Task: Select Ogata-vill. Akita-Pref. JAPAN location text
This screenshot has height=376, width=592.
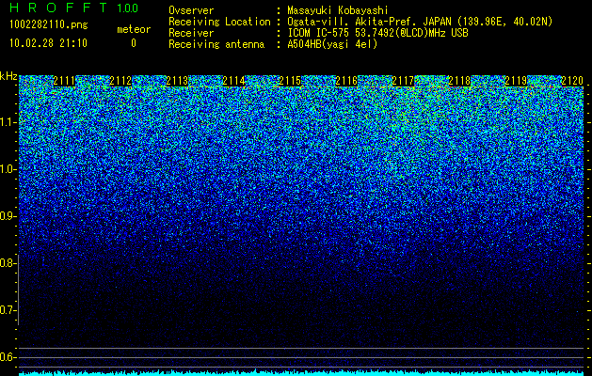Action: click(420, 22)
